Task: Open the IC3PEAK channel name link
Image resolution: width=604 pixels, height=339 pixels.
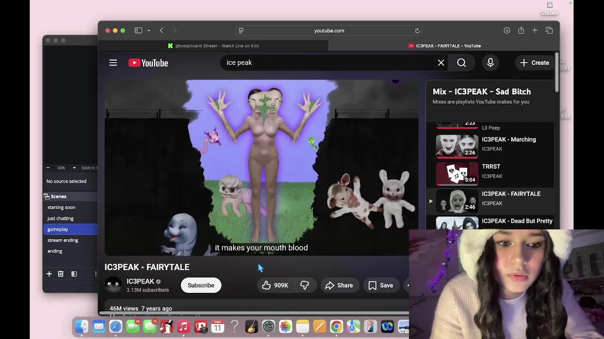Action: click(140, 281)
